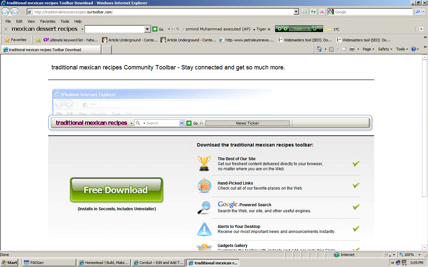This screenshot has height=267, width=428.
Task: Click the add to favorites bar star icon
Action: click(x=38, y=40)
